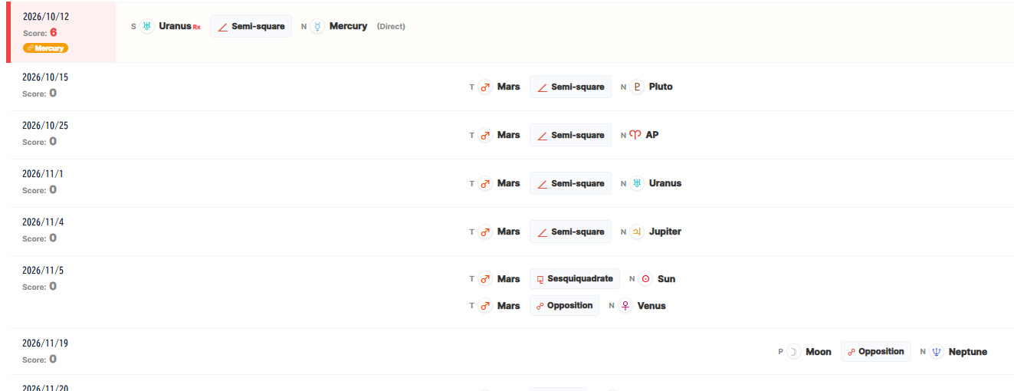This screenshot has width=1014, height=391.
Task: Click the orange Mercury tag badge
Action: coord(45,48)
